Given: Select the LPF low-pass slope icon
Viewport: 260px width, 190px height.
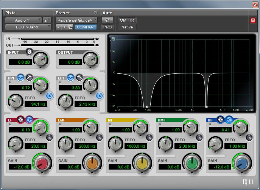Looking at the screenshot, I should click(79, 78).
